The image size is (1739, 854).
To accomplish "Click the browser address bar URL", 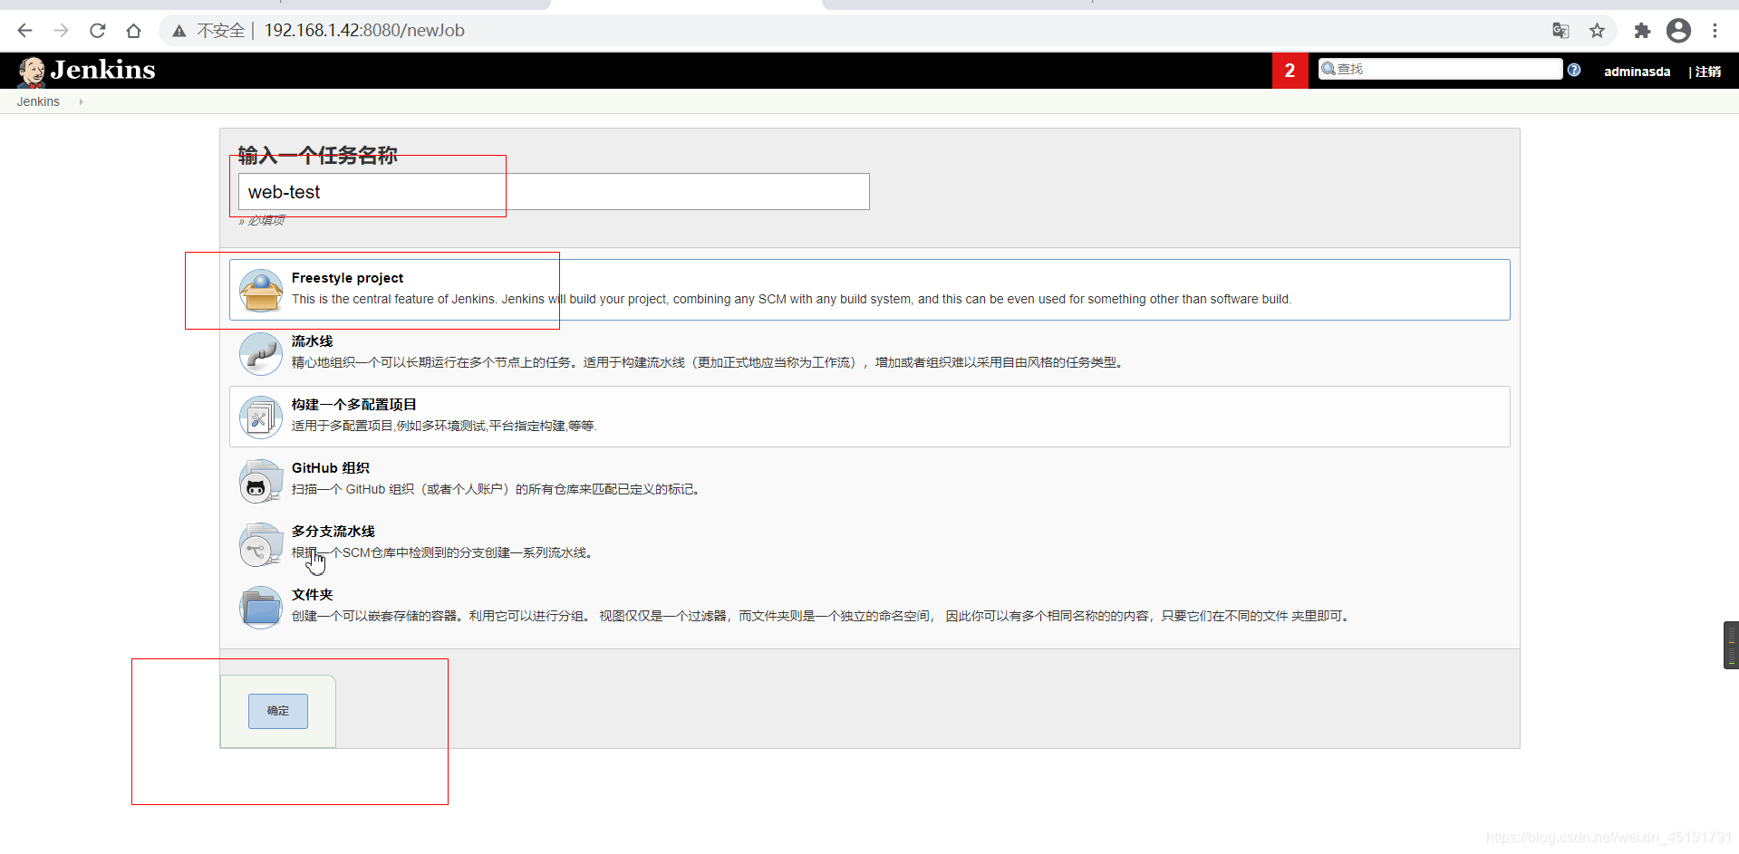I will 364,31.
